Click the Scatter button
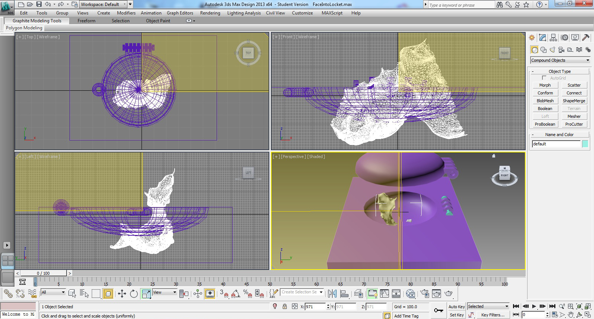 [574, 85]
